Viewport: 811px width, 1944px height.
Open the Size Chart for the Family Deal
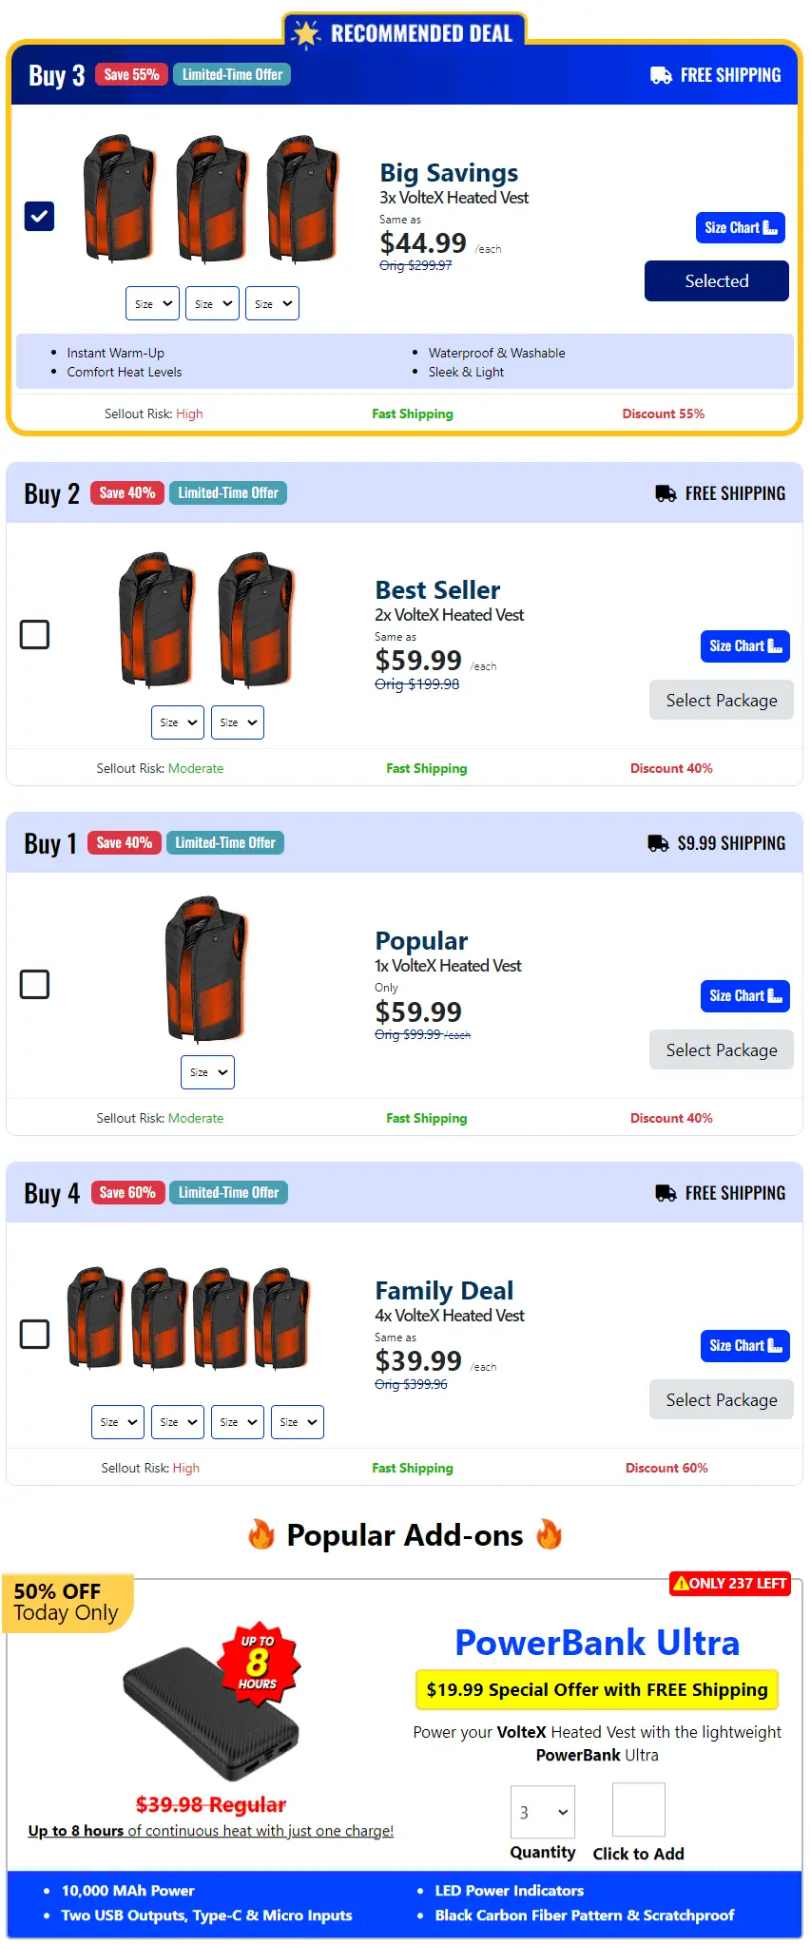[x=744, y=1345]
